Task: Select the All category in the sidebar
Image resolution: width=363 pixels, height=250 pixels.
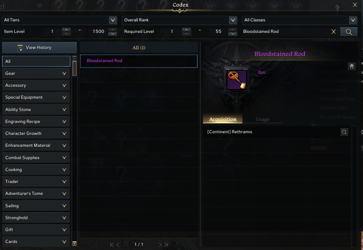Action: point(36,61)
